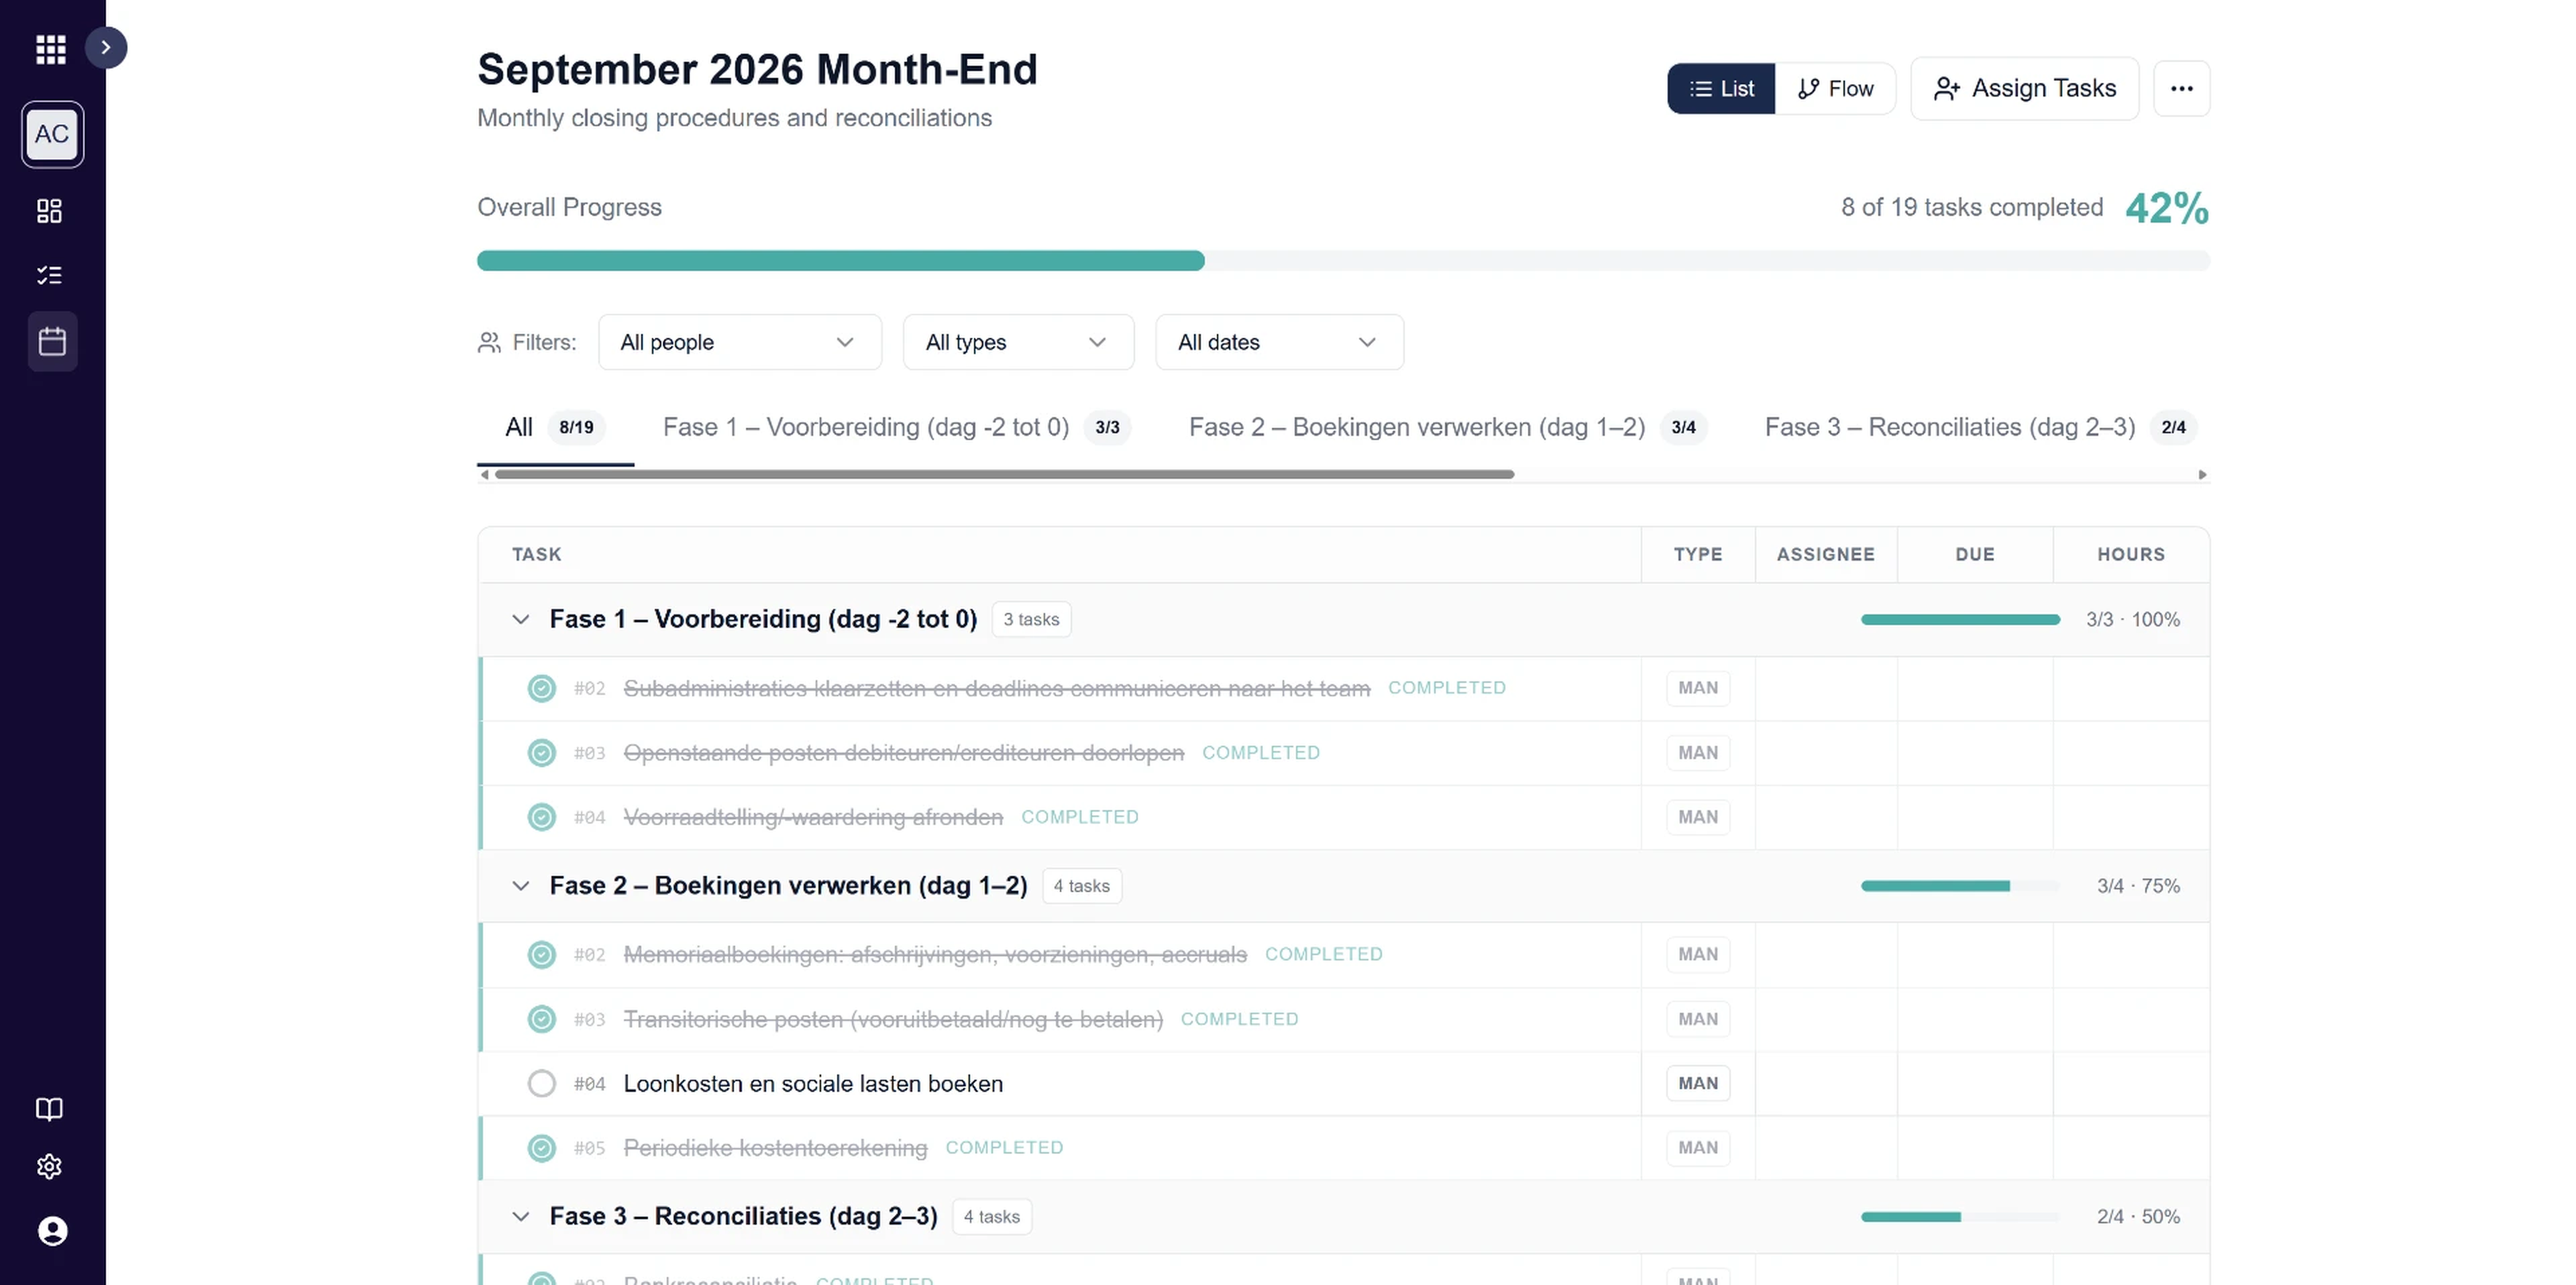Click the ASSIGNEE column header
Viewport: 2576px width, 1285px height.
click(1825, 555)
